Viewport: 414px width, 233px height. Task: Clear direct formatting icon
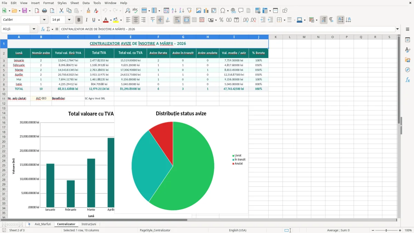(x=96, y=11)
